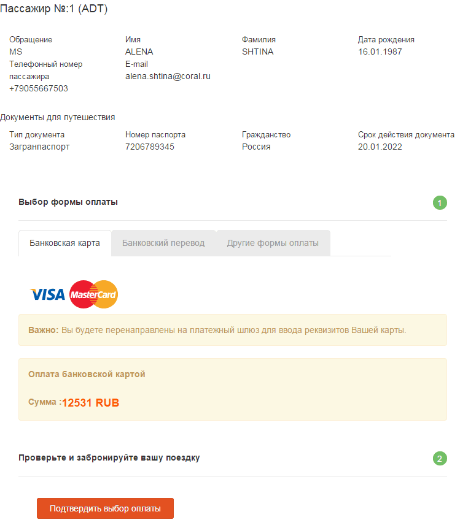The image size is (460, 528).
Task: Open Другие формы оплаты tab
Action: click(273, 243)
